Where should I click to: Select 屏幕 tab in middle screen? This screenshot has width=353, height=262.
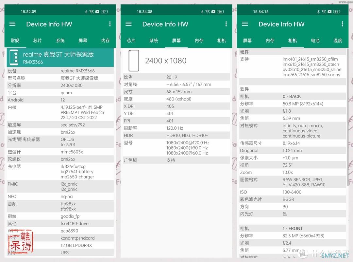pos(176,40)
